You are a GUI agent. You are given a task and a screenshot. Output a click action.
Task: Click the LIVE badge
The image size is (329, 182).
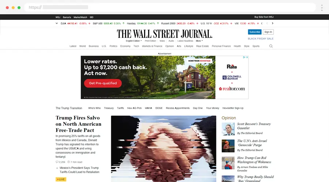coord(61,179)
